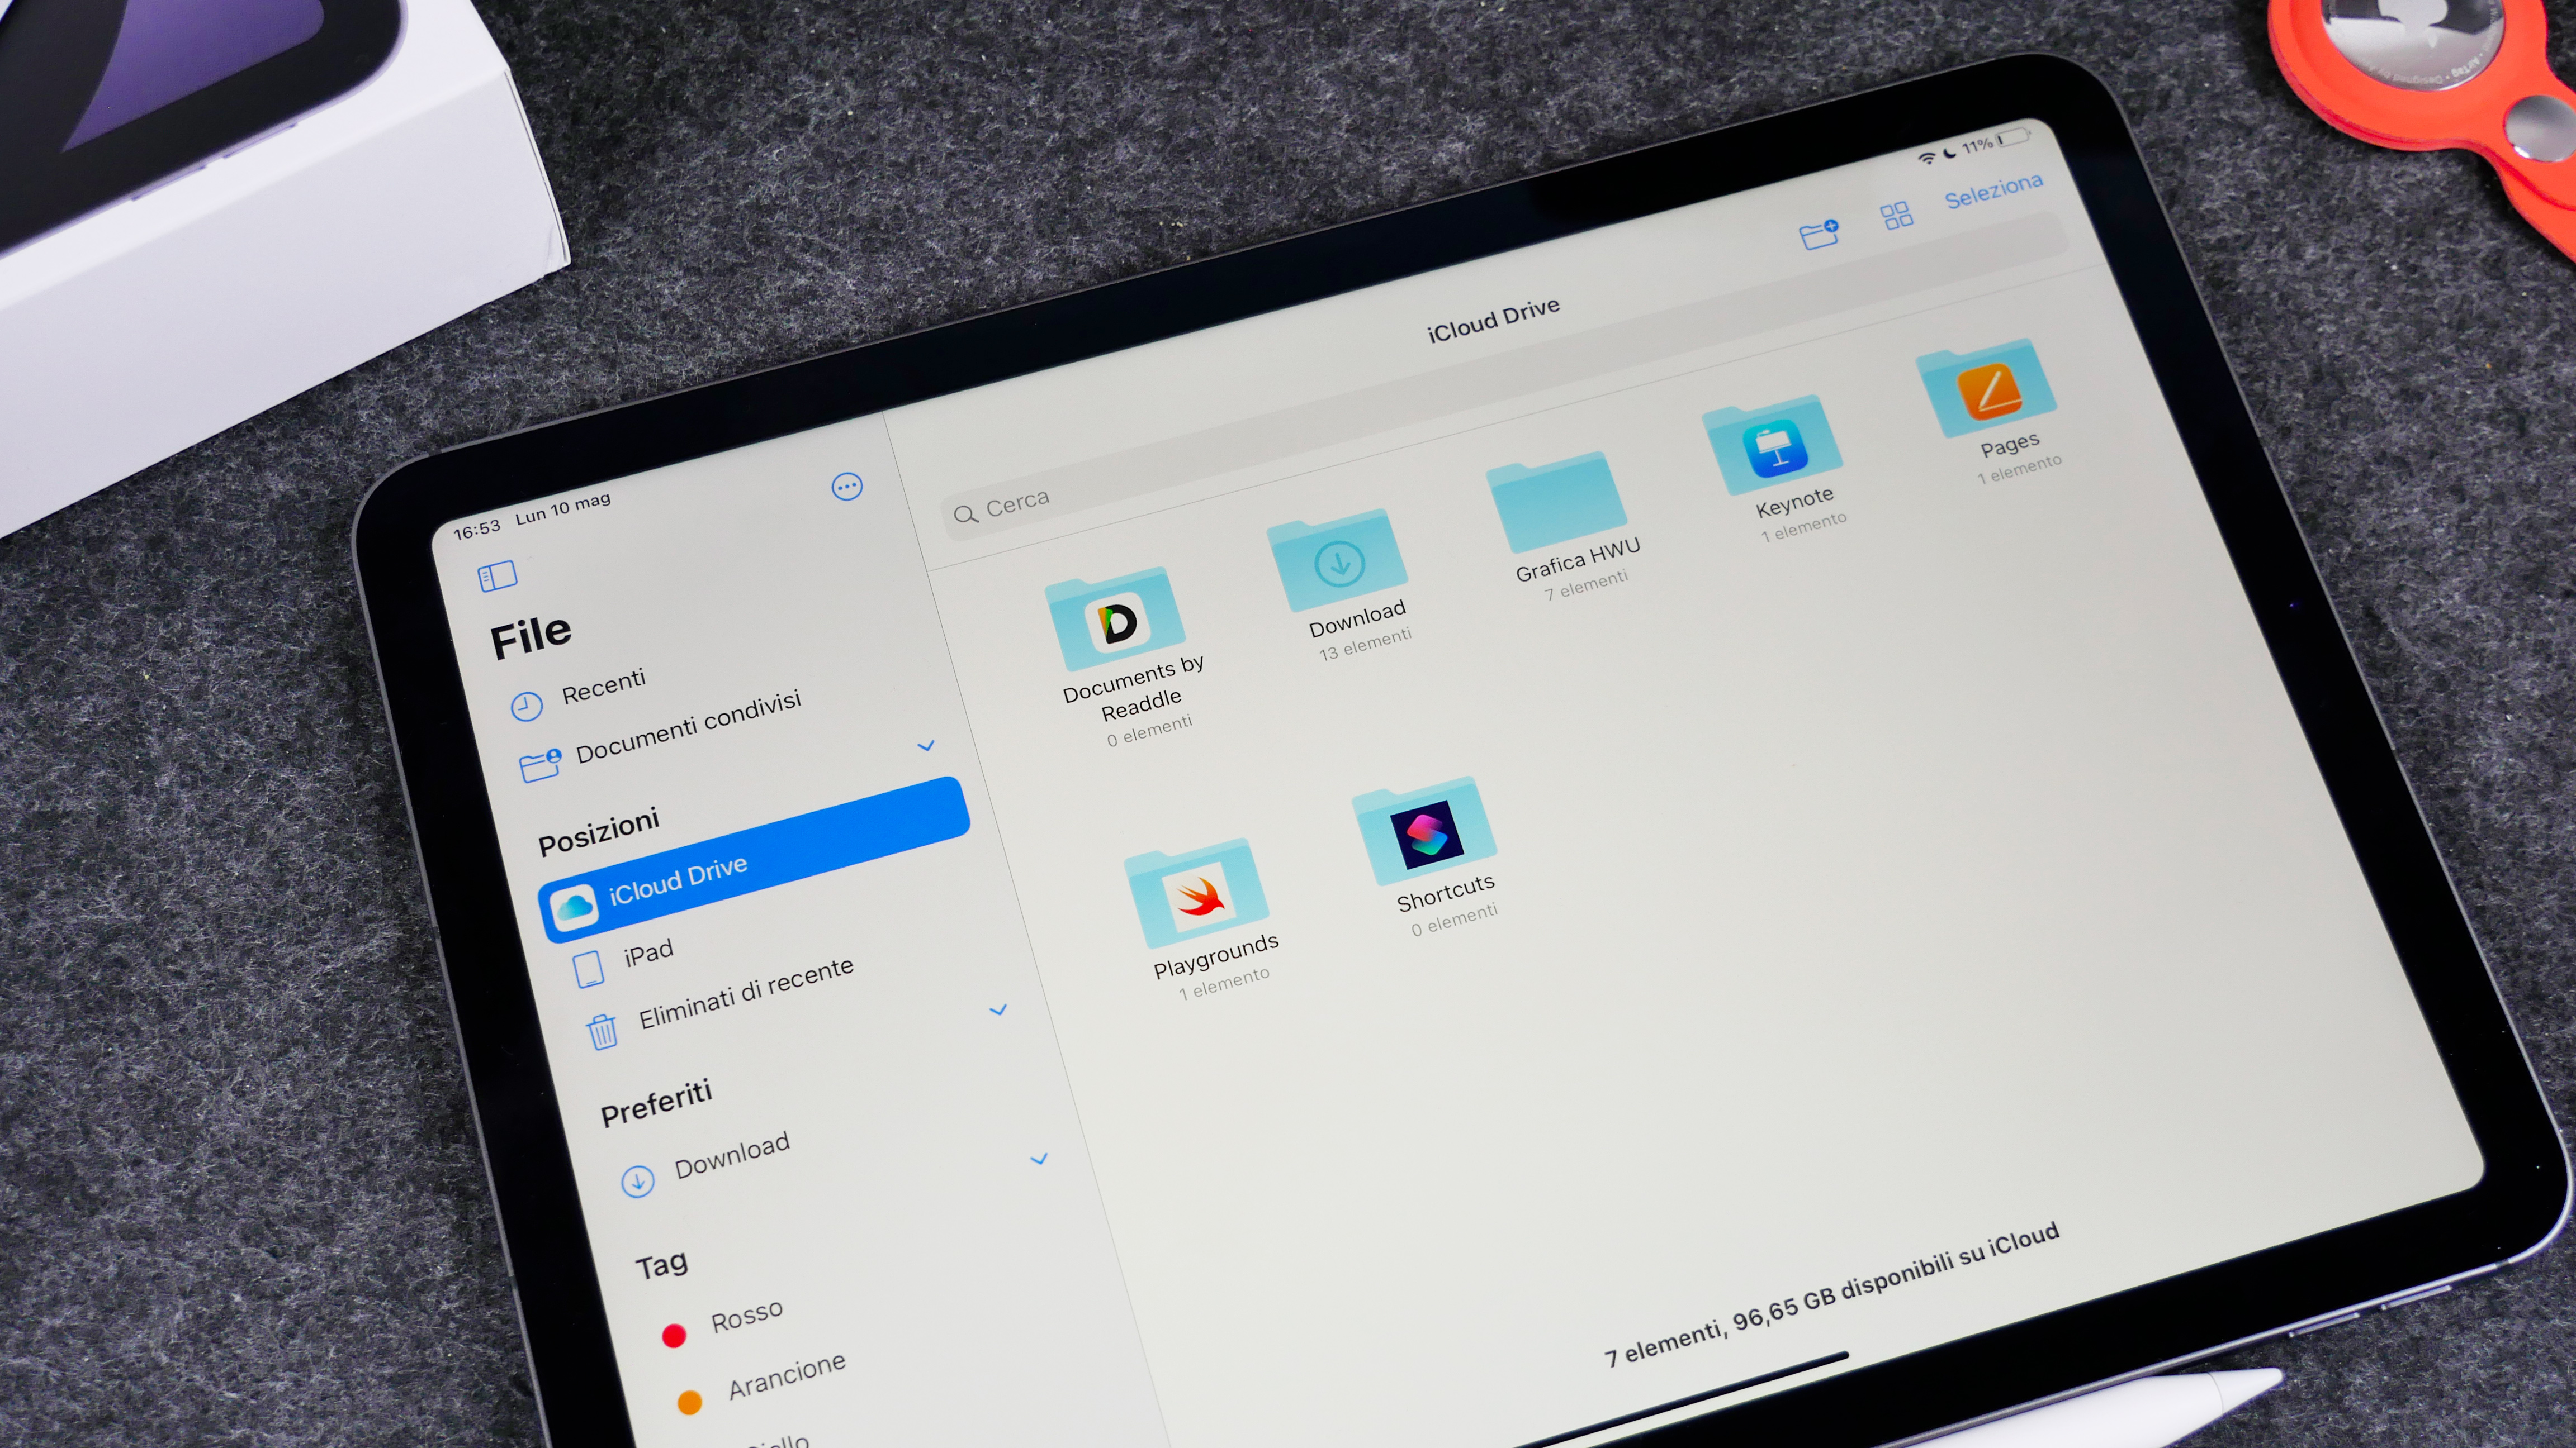Click the '7 elementi' text under Grafica HWU
This screenshot has height=1448, width=2576.
tap(1586, 584)
